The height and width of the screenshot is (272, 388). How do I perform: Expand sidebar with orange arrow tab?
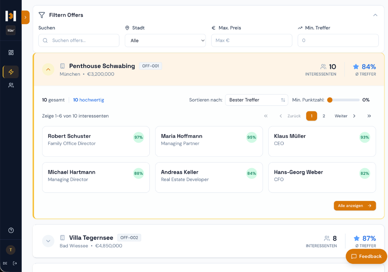point(25,17)
